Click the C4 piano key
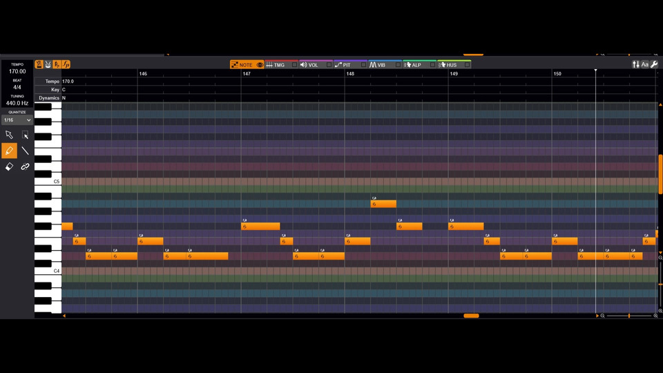Screen dimensions: 663x373 click(48, 271)
